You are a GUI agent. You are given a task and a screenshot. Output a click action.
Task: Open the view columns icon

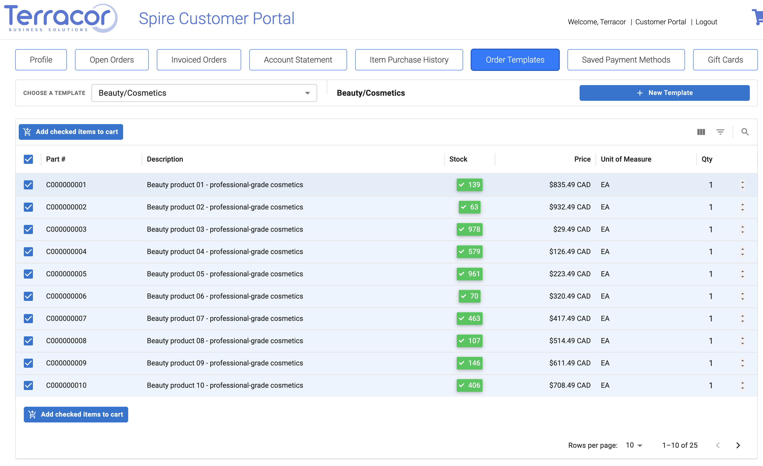point(701,132)
